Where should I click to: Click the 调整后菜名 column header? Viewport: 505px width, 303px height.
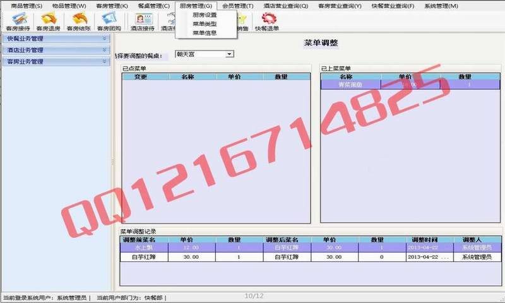click(287, 240)
